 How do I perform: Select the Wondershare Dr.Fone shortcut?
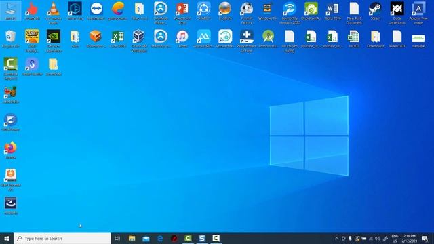coord(247,41)
